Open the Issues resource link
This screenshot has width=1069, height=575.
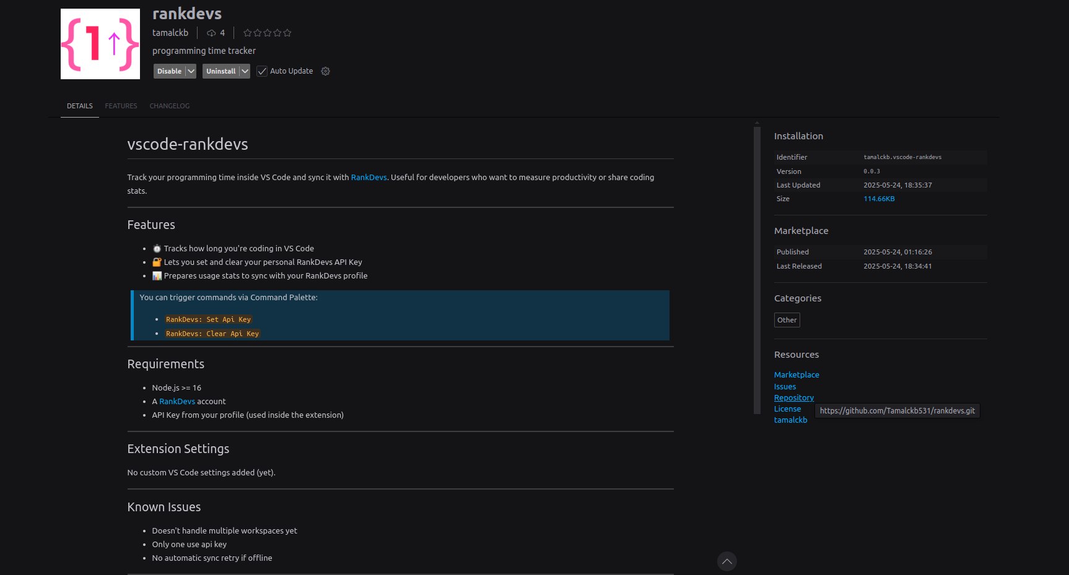tap(785, 386)
